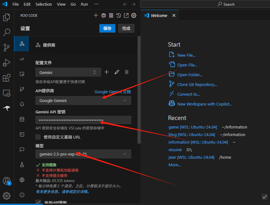This screenshot has width=270, height=205.
Task: Open the Source Control view
Action: coord(7,48)
